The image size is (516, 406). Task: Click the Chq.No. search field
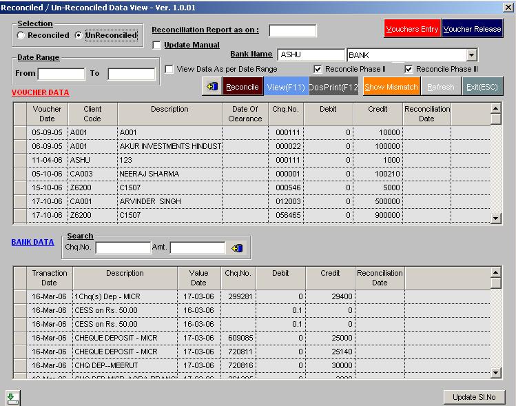click(123, 247)
